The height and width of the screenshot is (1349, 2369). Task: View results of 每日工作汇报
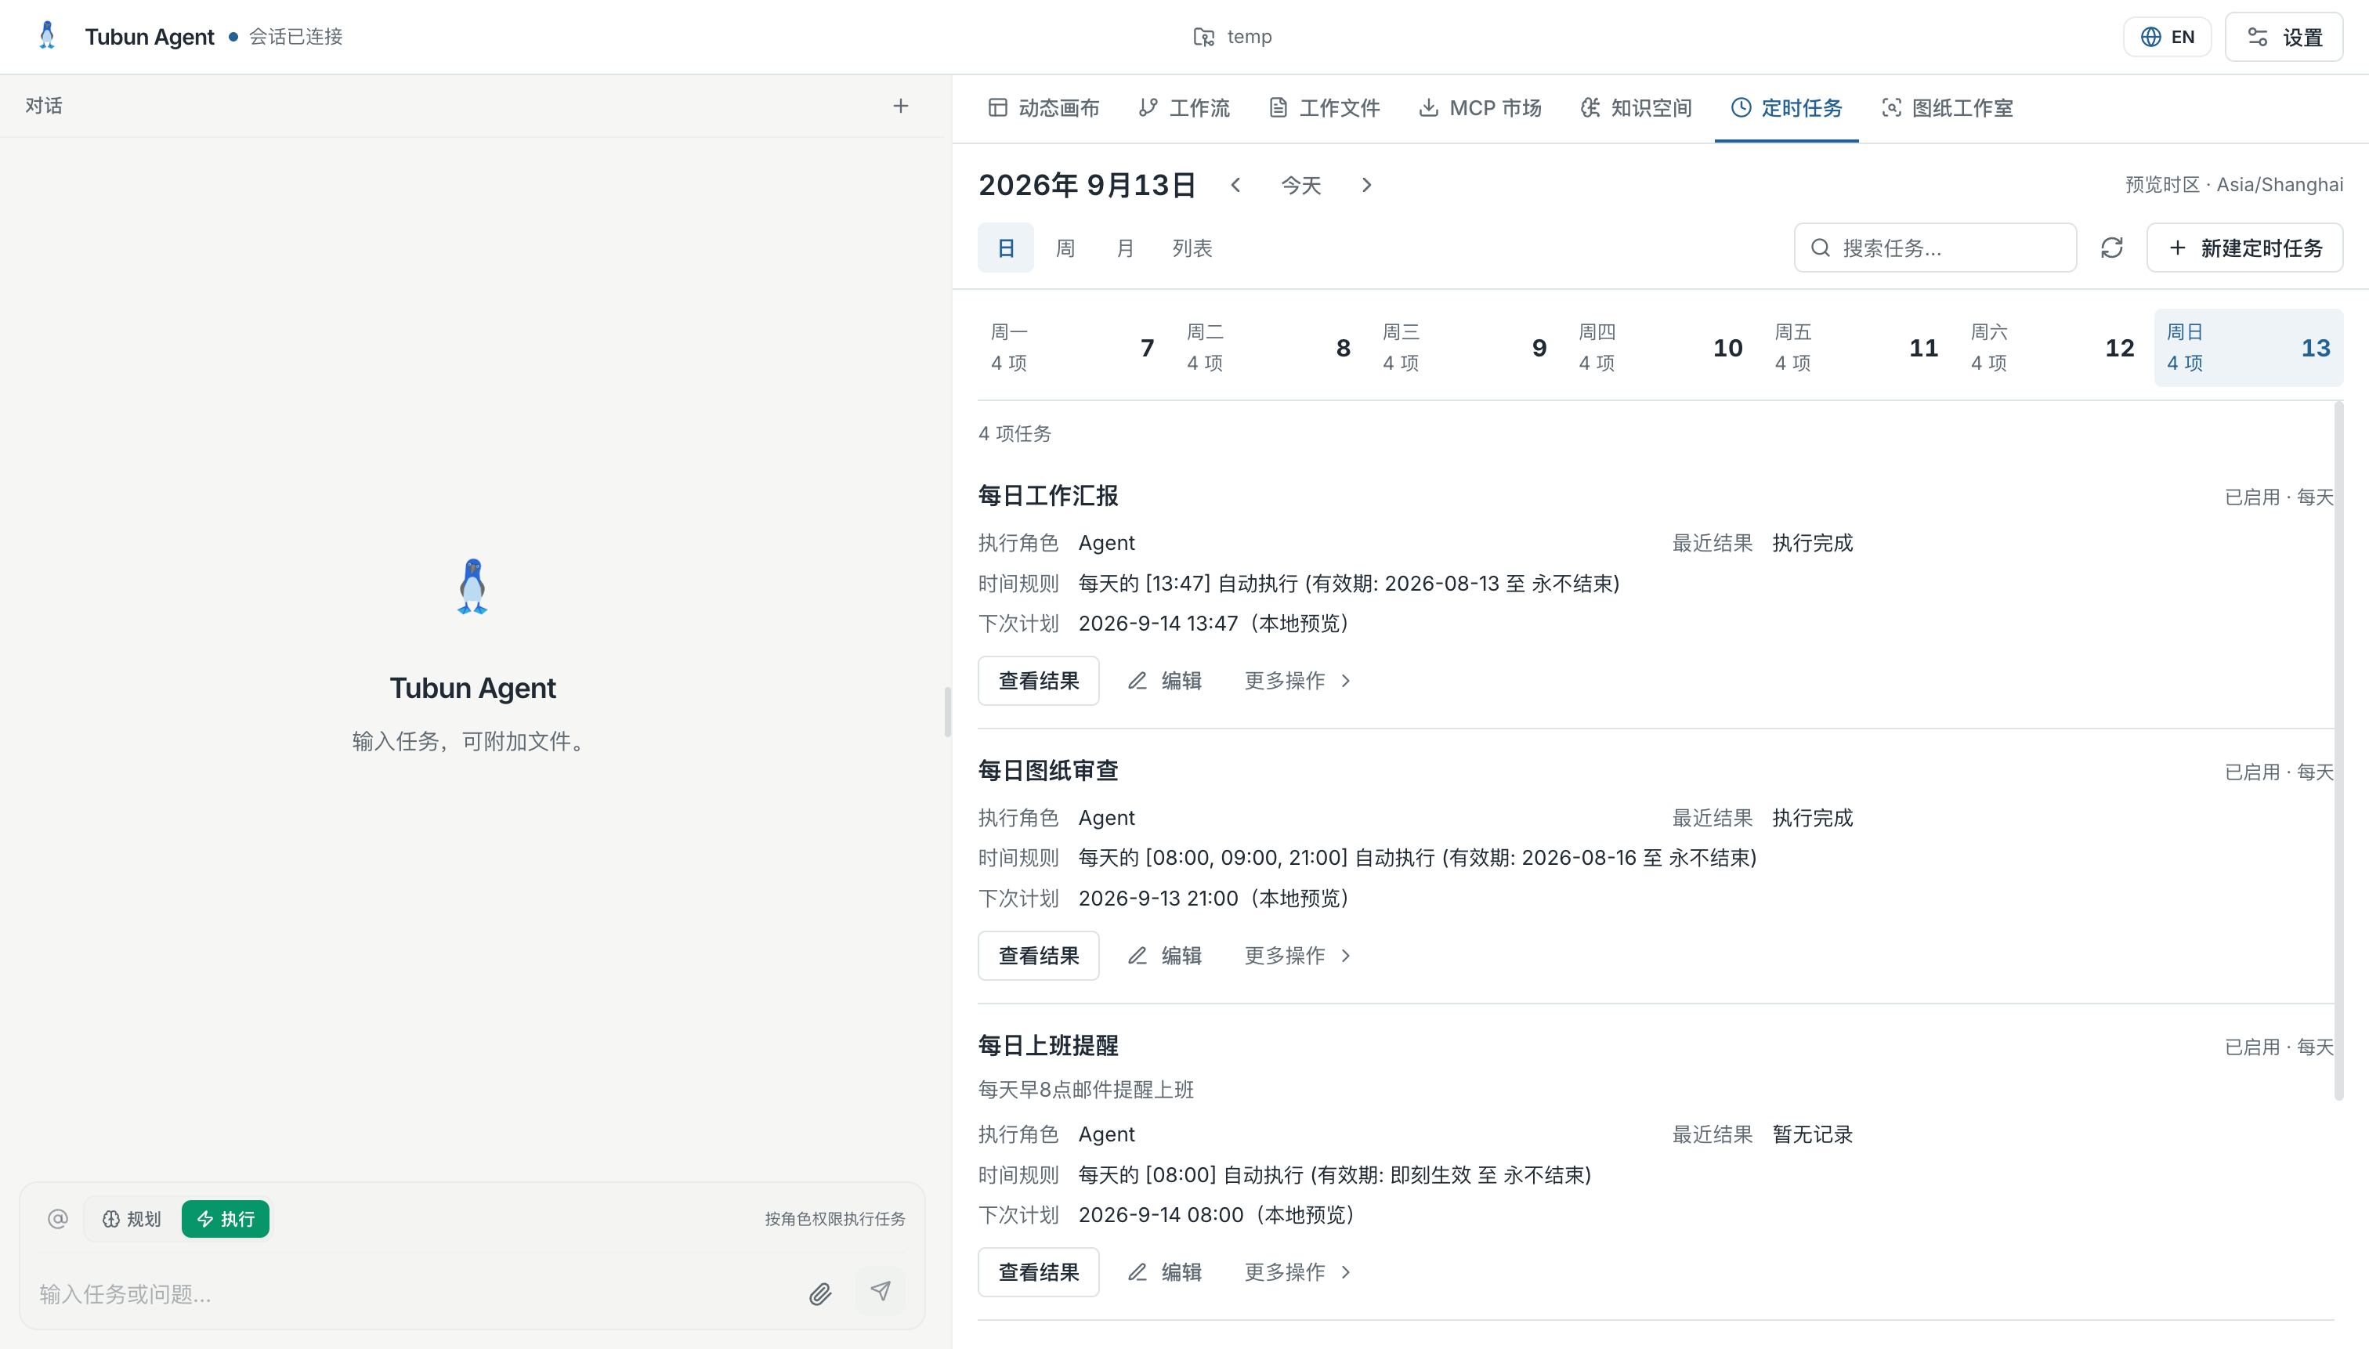click(1039, 681)
